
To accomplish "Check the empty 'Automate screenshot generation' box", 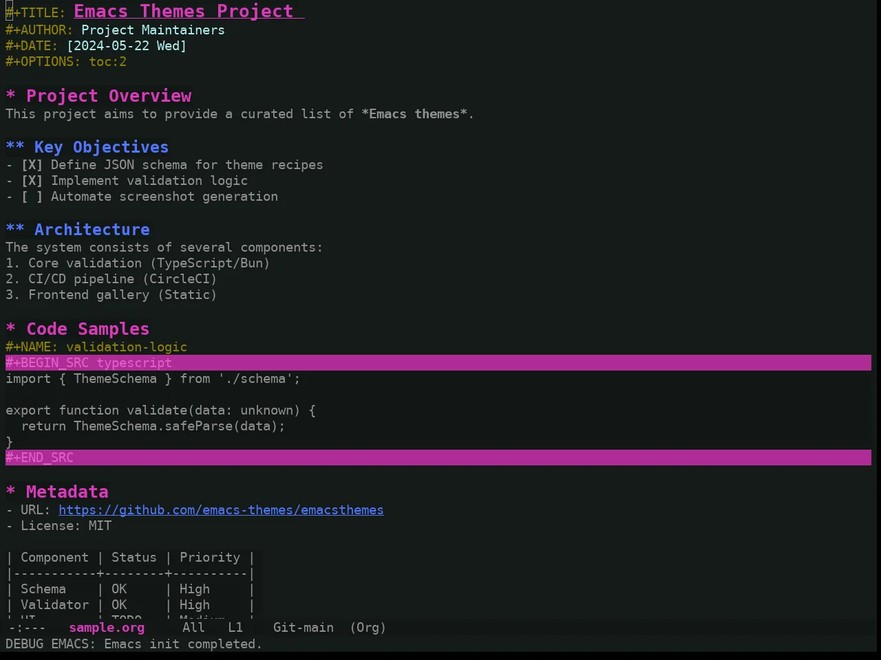I will [32, 197].
